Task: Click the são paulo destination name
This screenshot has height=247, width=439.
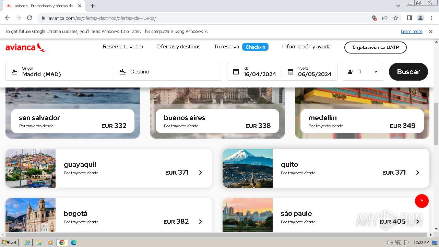Action: [x=296, y=214]
